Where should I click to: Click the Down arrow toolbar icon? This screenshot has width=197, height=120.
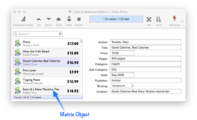(49, 19)
